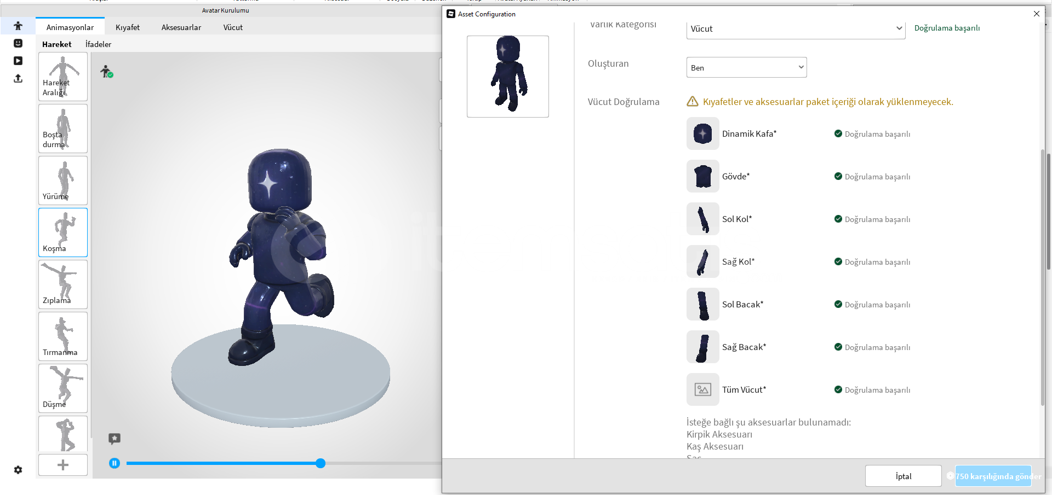Click the green check beside Gövde status
This screenshot has width=1052, height=495.
[x=838, y=176]
